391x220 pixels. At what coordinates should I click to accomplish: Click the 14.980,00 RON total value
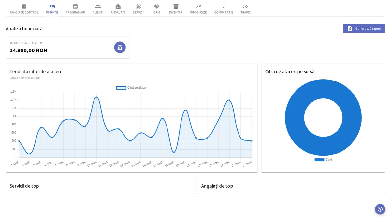(x=28, y=50)
